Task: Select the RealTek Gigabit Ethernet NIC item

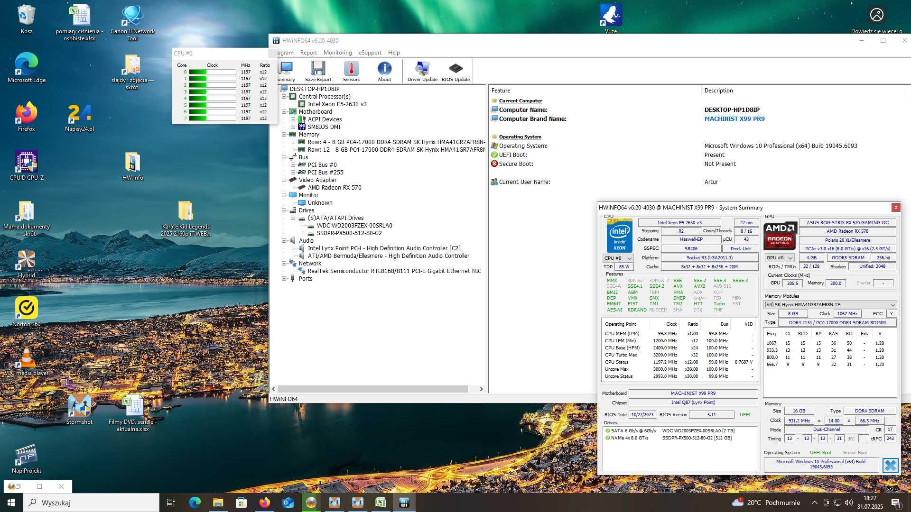Action: pyautogui.click(x=394, y=271)
